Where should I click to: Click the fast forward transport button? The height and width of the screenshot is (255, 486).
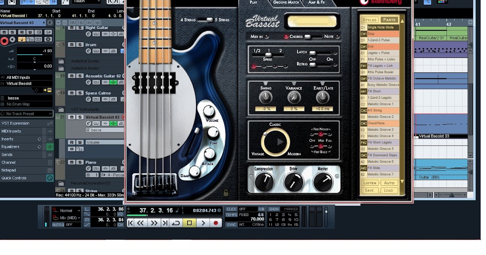tap(154, 223)
